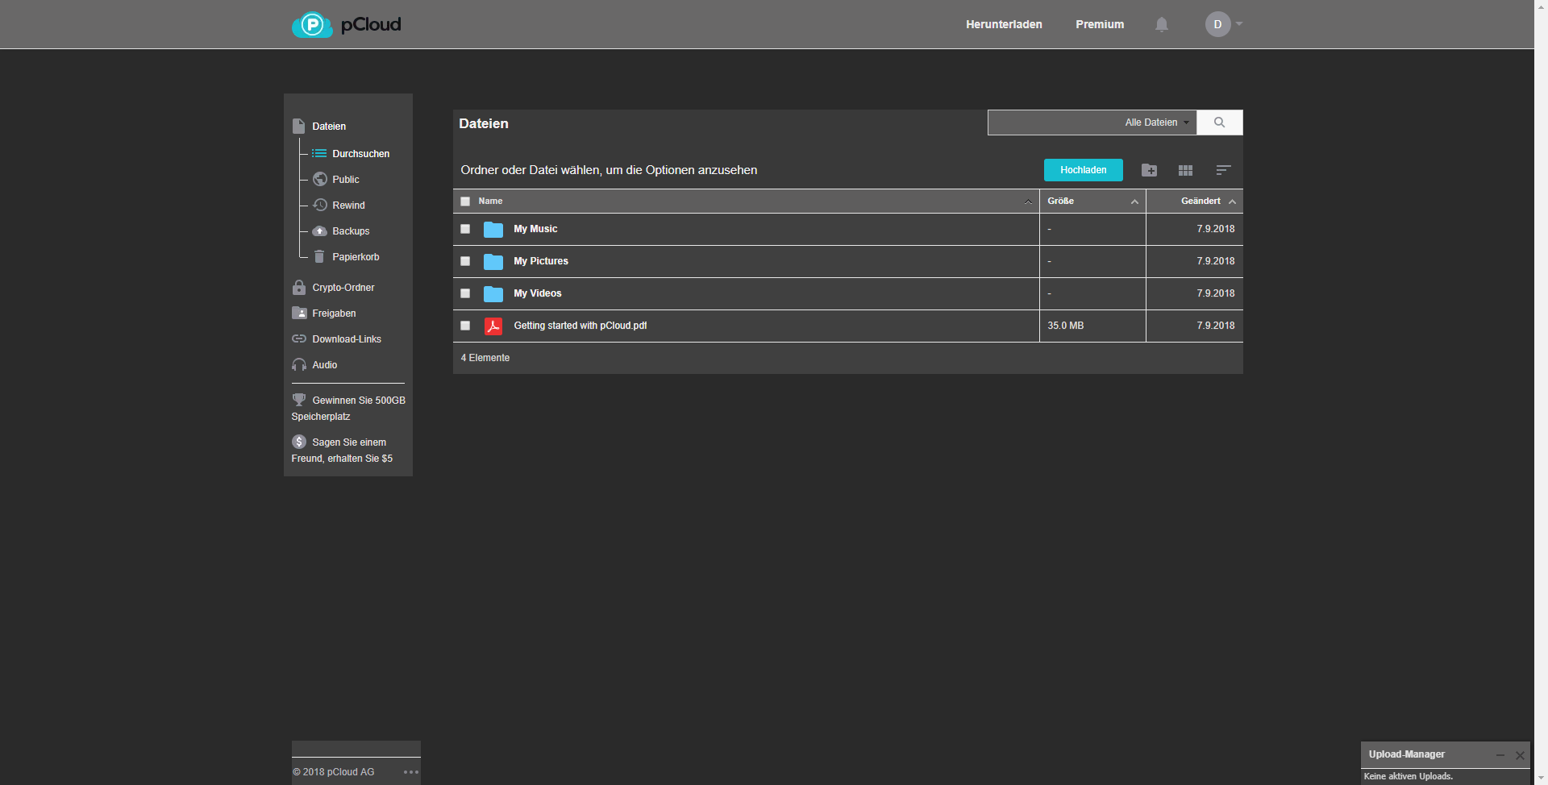Open Audio headphones icon

(x=299, y=364)
